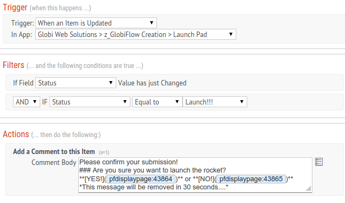Click the Value has just Changed text
The image size is (345, 203).
[152, 83]
